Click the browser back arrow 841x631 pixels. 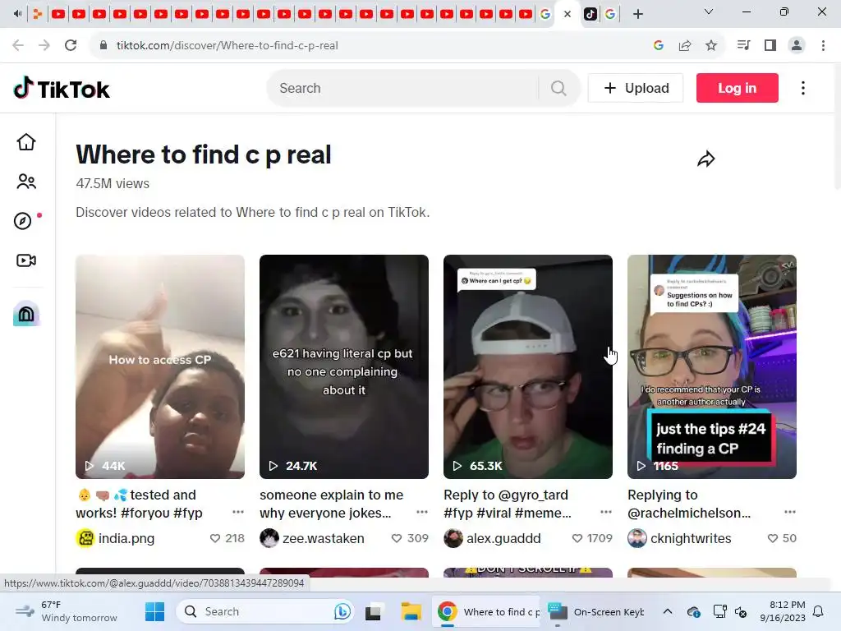18,46
